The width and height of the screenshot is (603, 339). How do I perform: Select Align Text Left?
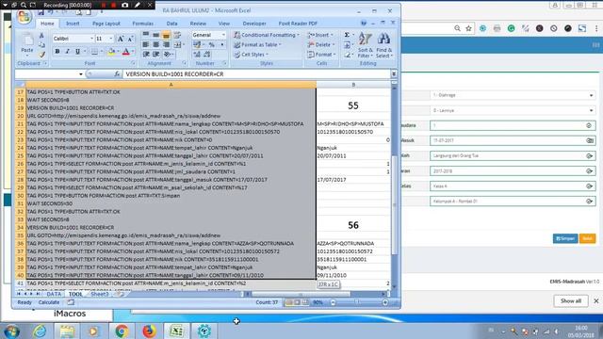point(146,44)
